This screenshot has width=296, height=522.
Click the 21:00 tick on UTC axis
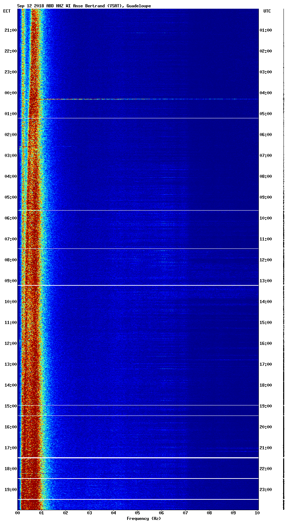pyautogui.click(x=266, y=448)
